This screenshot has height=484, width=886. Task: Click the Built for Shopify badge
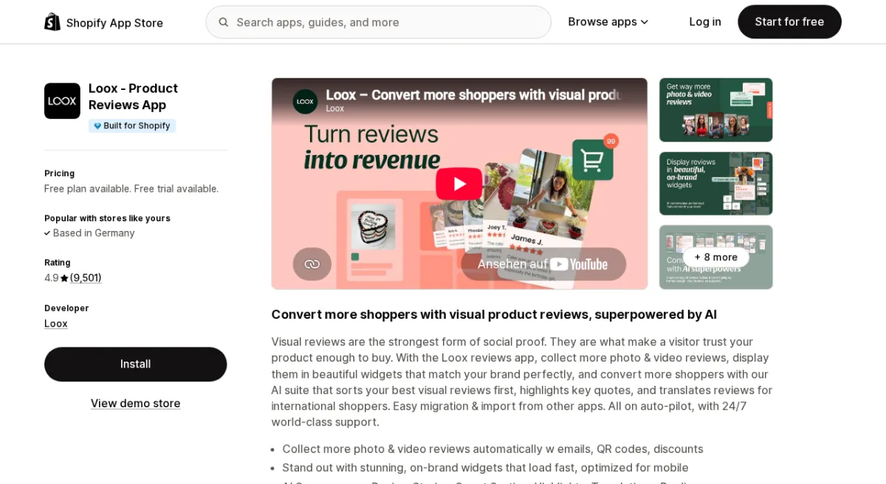(132, 126)
